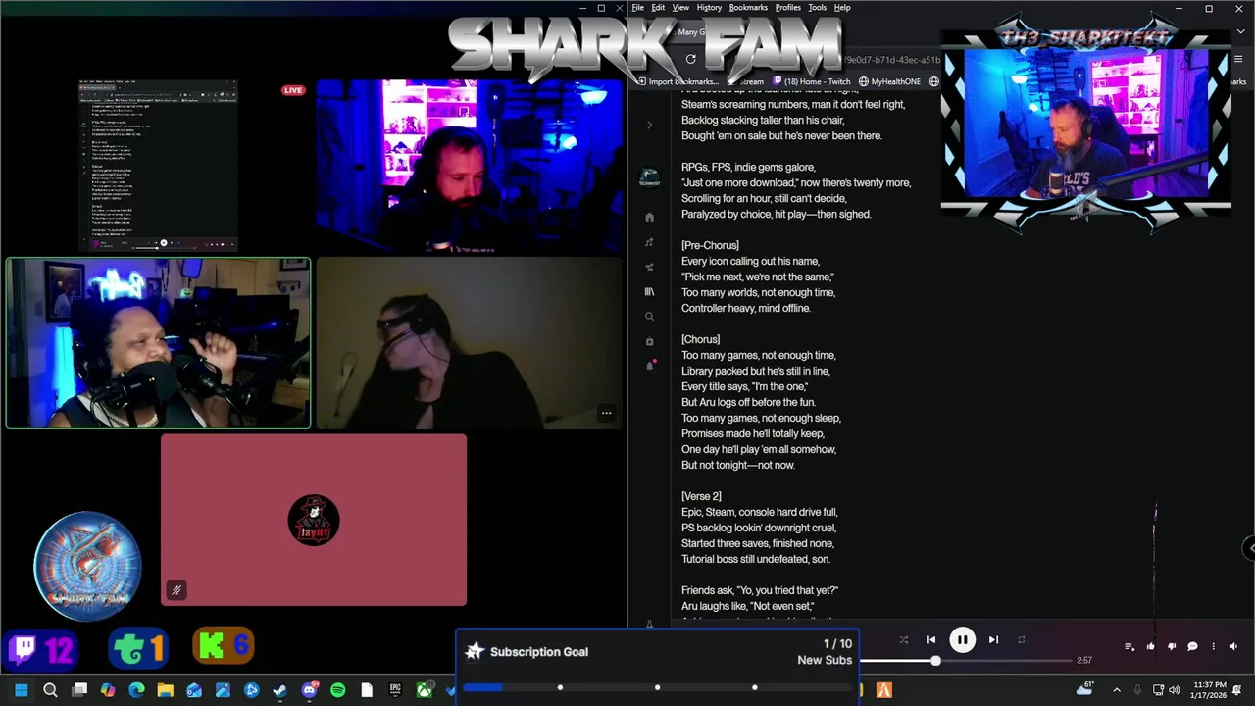The width and height of the screenshot is (1255, 706).
Task: Seek using the song progress slider handle
Action: pyautogui.click(x=935, y=661)
